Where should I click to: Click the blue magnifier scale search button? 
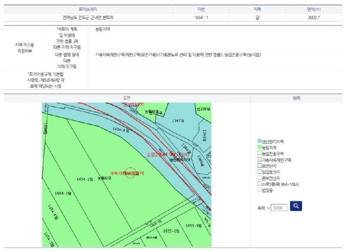296,206
